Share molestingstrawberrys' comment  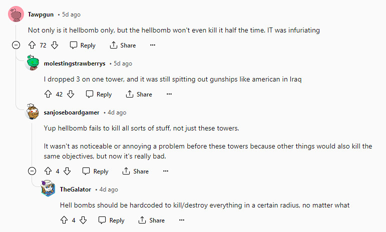pyautogui.click(x=139, y=94)
